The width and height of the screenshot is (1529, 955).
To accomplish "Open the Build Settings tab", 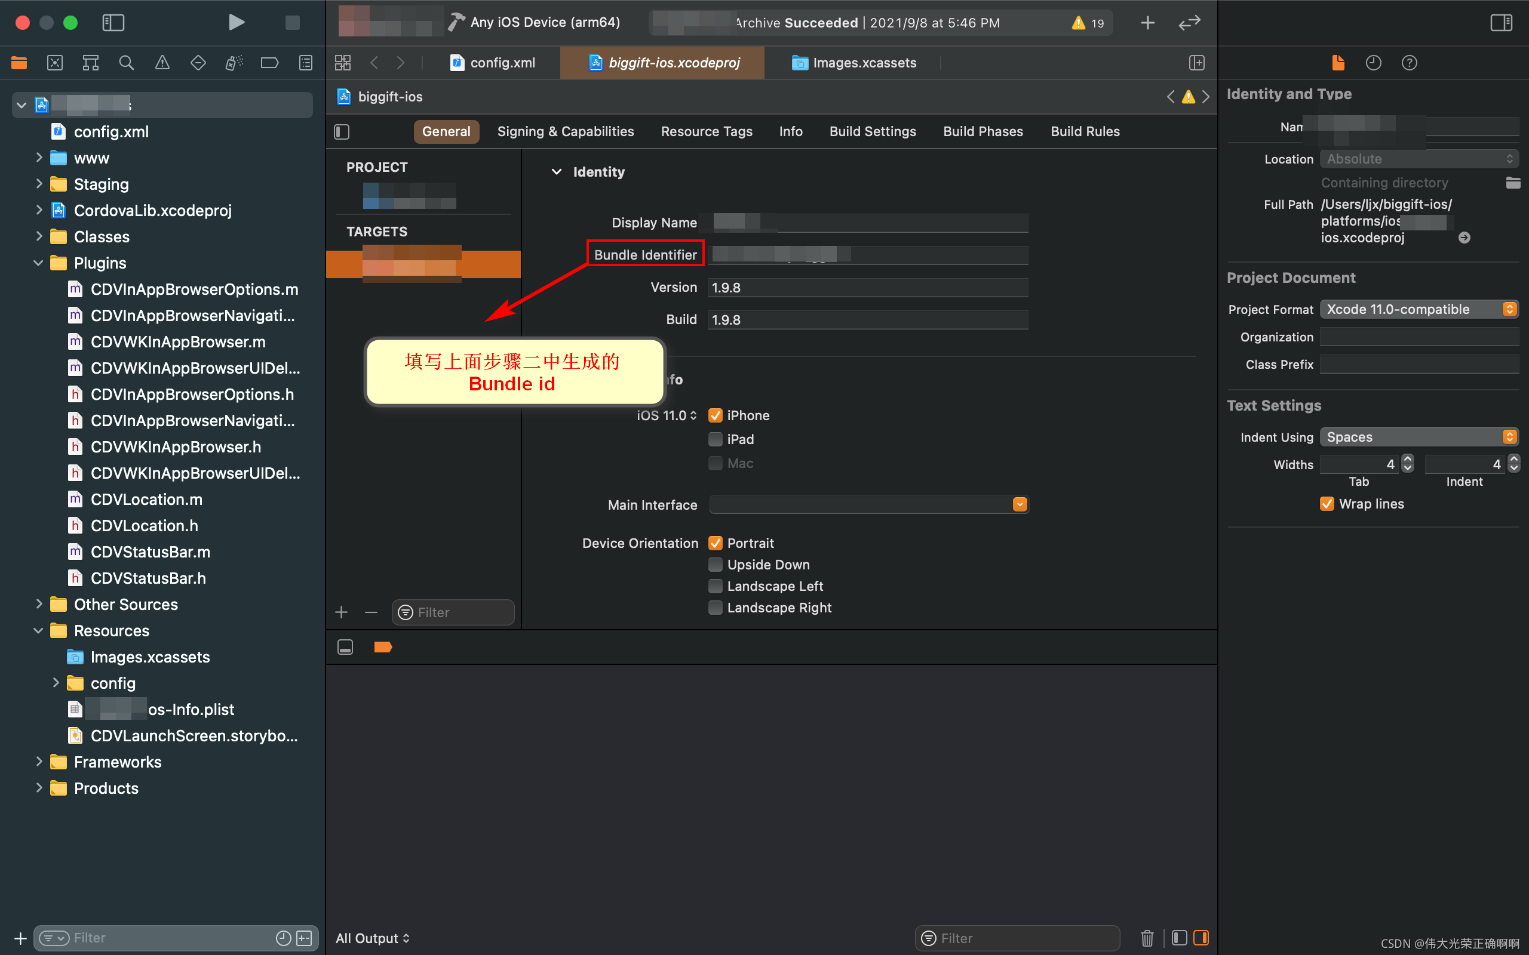I will (x=873, y=131).
